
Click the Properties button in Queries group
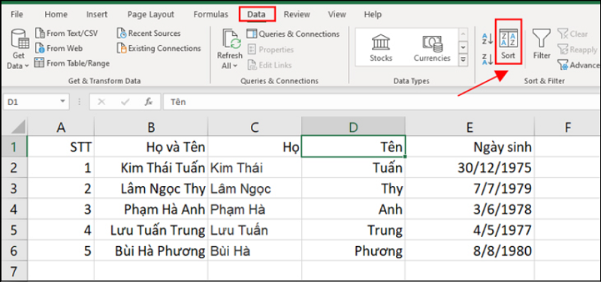pyautogui.click(x=270, y=49)
